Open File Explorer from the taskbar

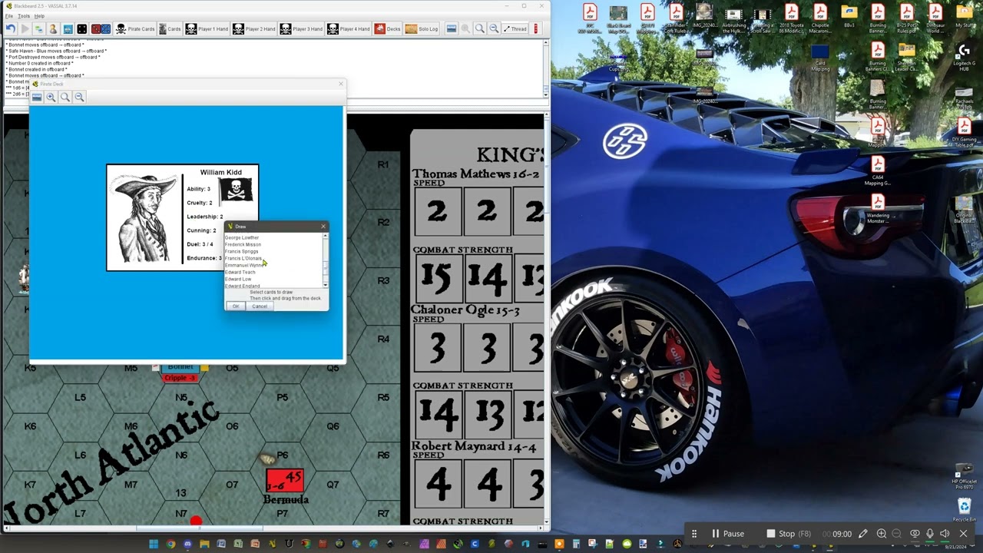pyautogui.click(x=204, y=545)
